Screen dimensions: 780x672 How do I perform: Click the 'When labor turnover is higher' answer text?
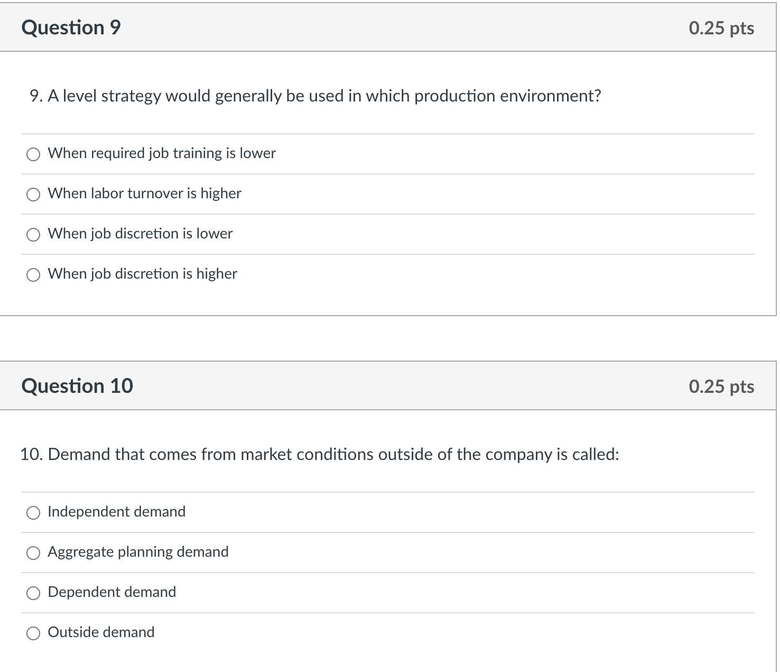tap(144, 194)
